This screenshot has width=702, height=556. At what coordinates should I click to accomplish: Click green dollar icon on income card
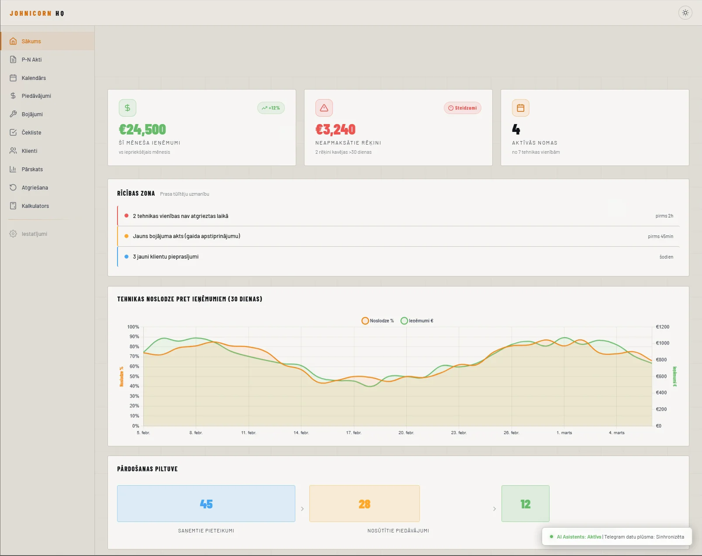click(128, 108)
